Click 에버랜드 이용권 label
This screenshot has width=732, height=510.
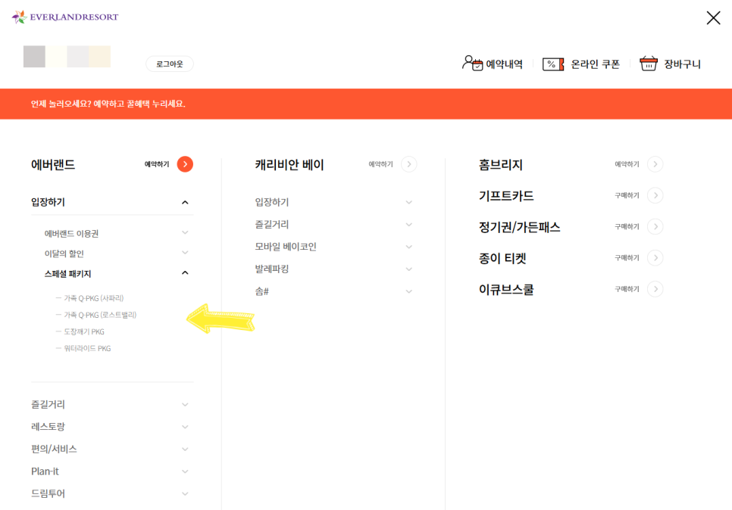point(71,234)
